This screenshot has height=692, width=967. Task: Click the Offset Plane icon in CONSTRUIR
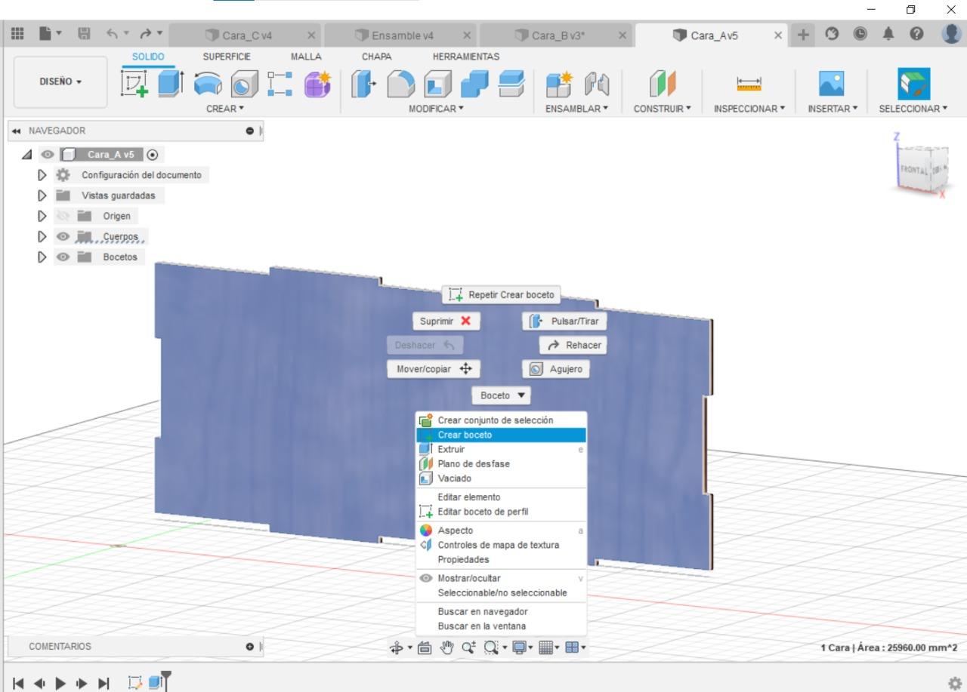[x=663, y=84]
